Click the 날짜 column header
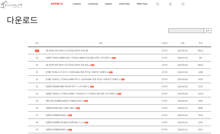 (182, 43)
